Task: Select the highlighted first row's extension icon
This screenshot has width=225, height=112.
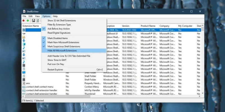Action: tap(24, 30)
